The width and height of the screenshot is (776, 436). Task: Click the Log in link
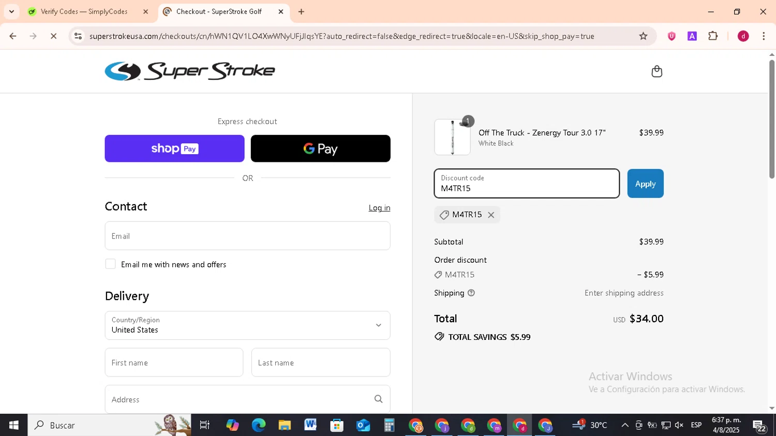click(379, 208)
